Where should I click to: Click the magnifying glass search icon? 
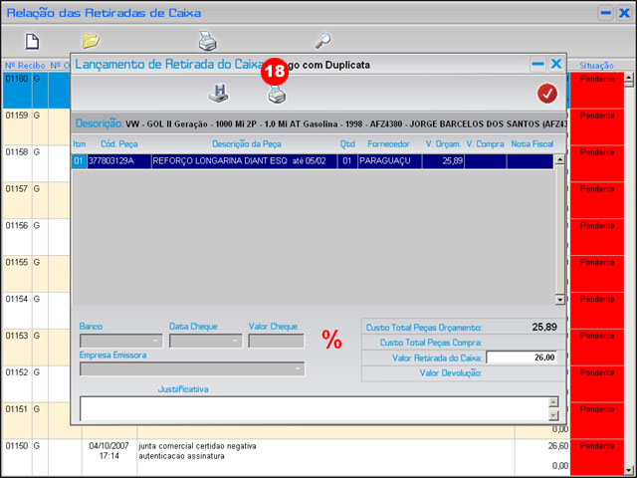(x=322, y=41)
